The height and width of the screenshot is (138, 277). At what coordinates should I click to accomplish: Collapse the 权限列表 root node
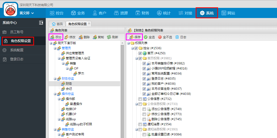(x=128, y=43)
